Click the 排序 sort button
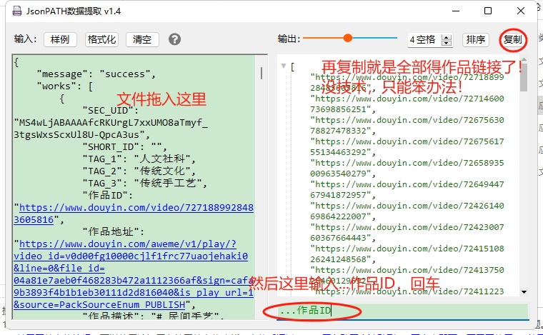Screen dimensions: 543x335 coord(475,39)
